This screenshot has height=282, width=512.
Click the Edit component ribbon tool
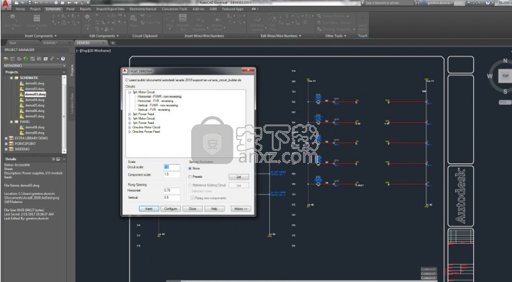click(87, 20)
